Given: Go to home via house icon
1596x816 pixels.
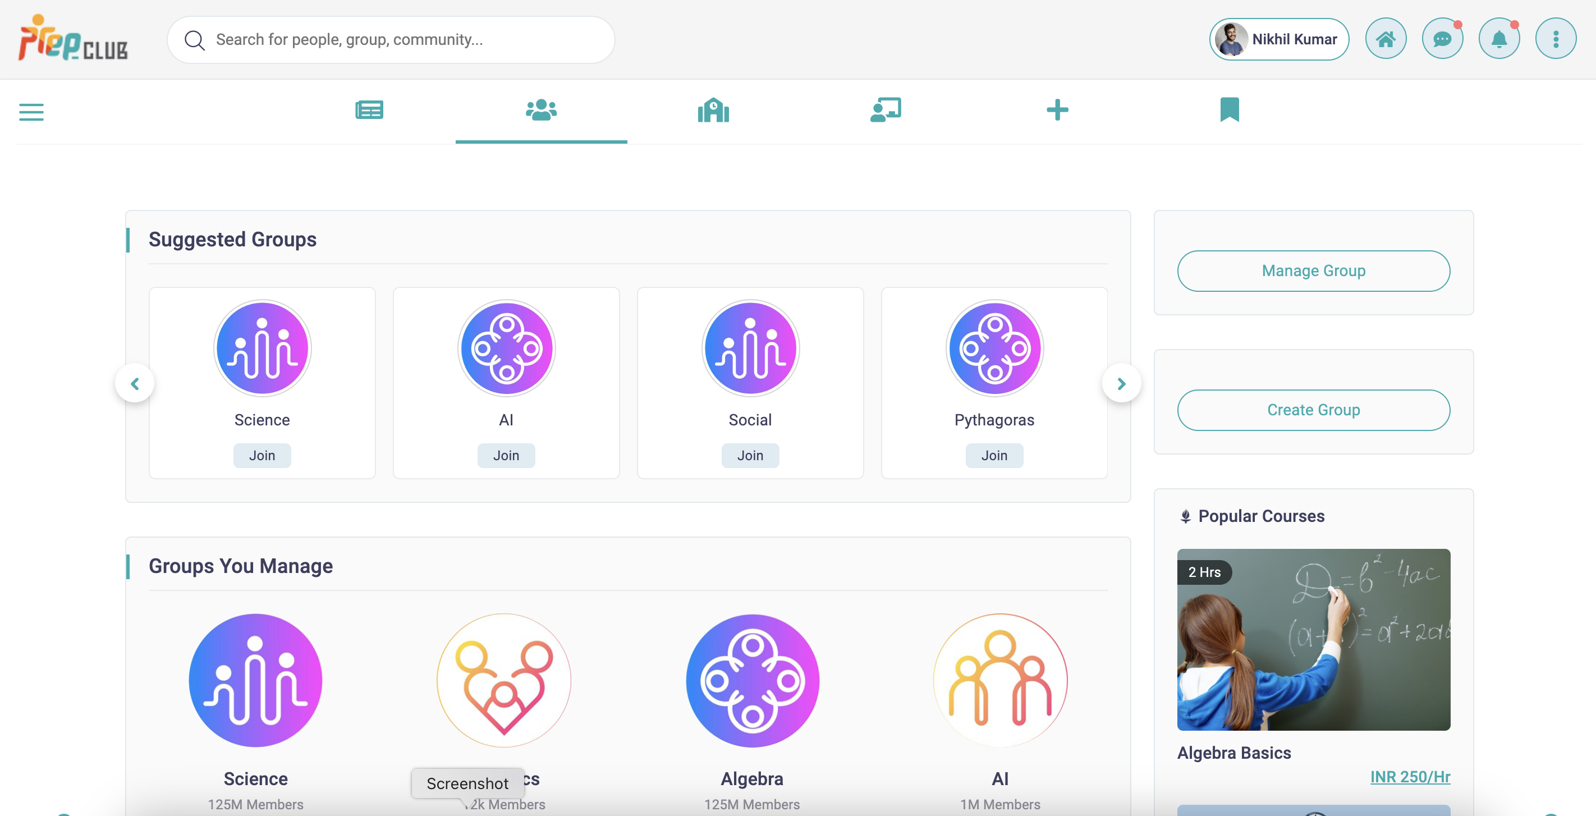Looking at the screenshot, I should point(1386,39).
